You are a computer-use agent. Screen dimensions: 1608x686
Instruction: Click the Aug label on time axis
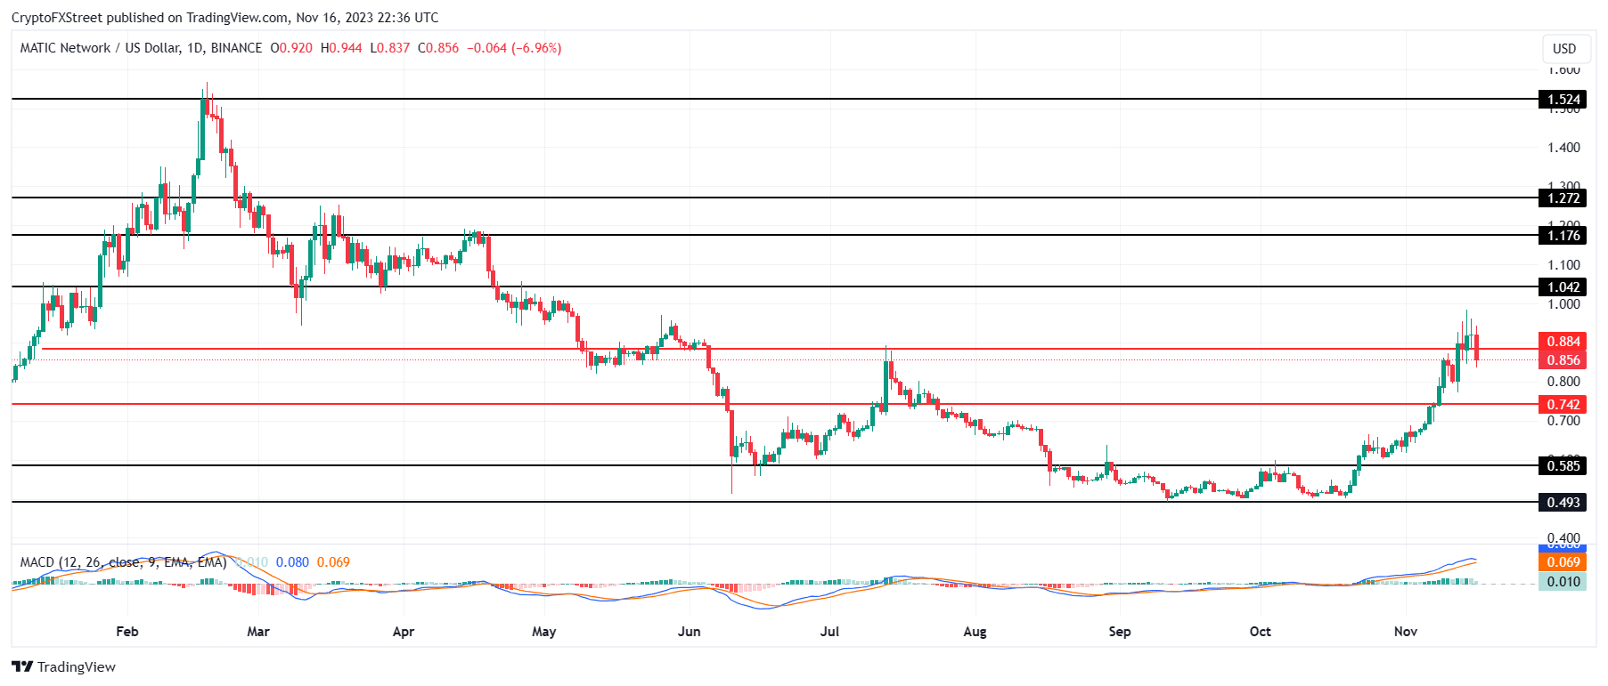975,632
